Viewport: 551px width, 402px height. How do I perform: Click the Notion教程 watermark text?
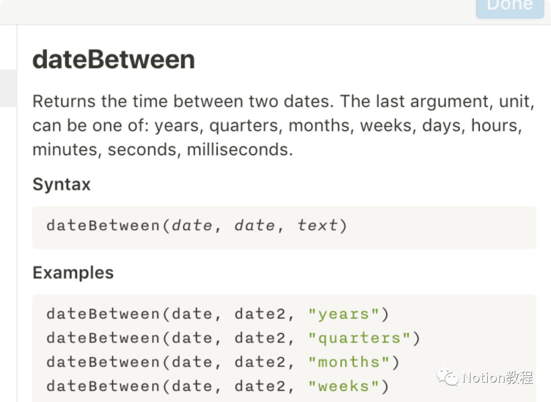click(498, 378)
